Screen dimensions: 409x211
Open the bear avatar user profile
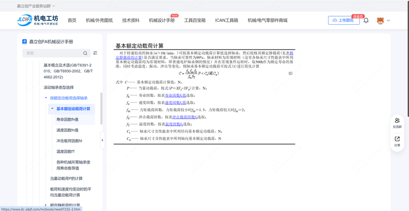380,20
